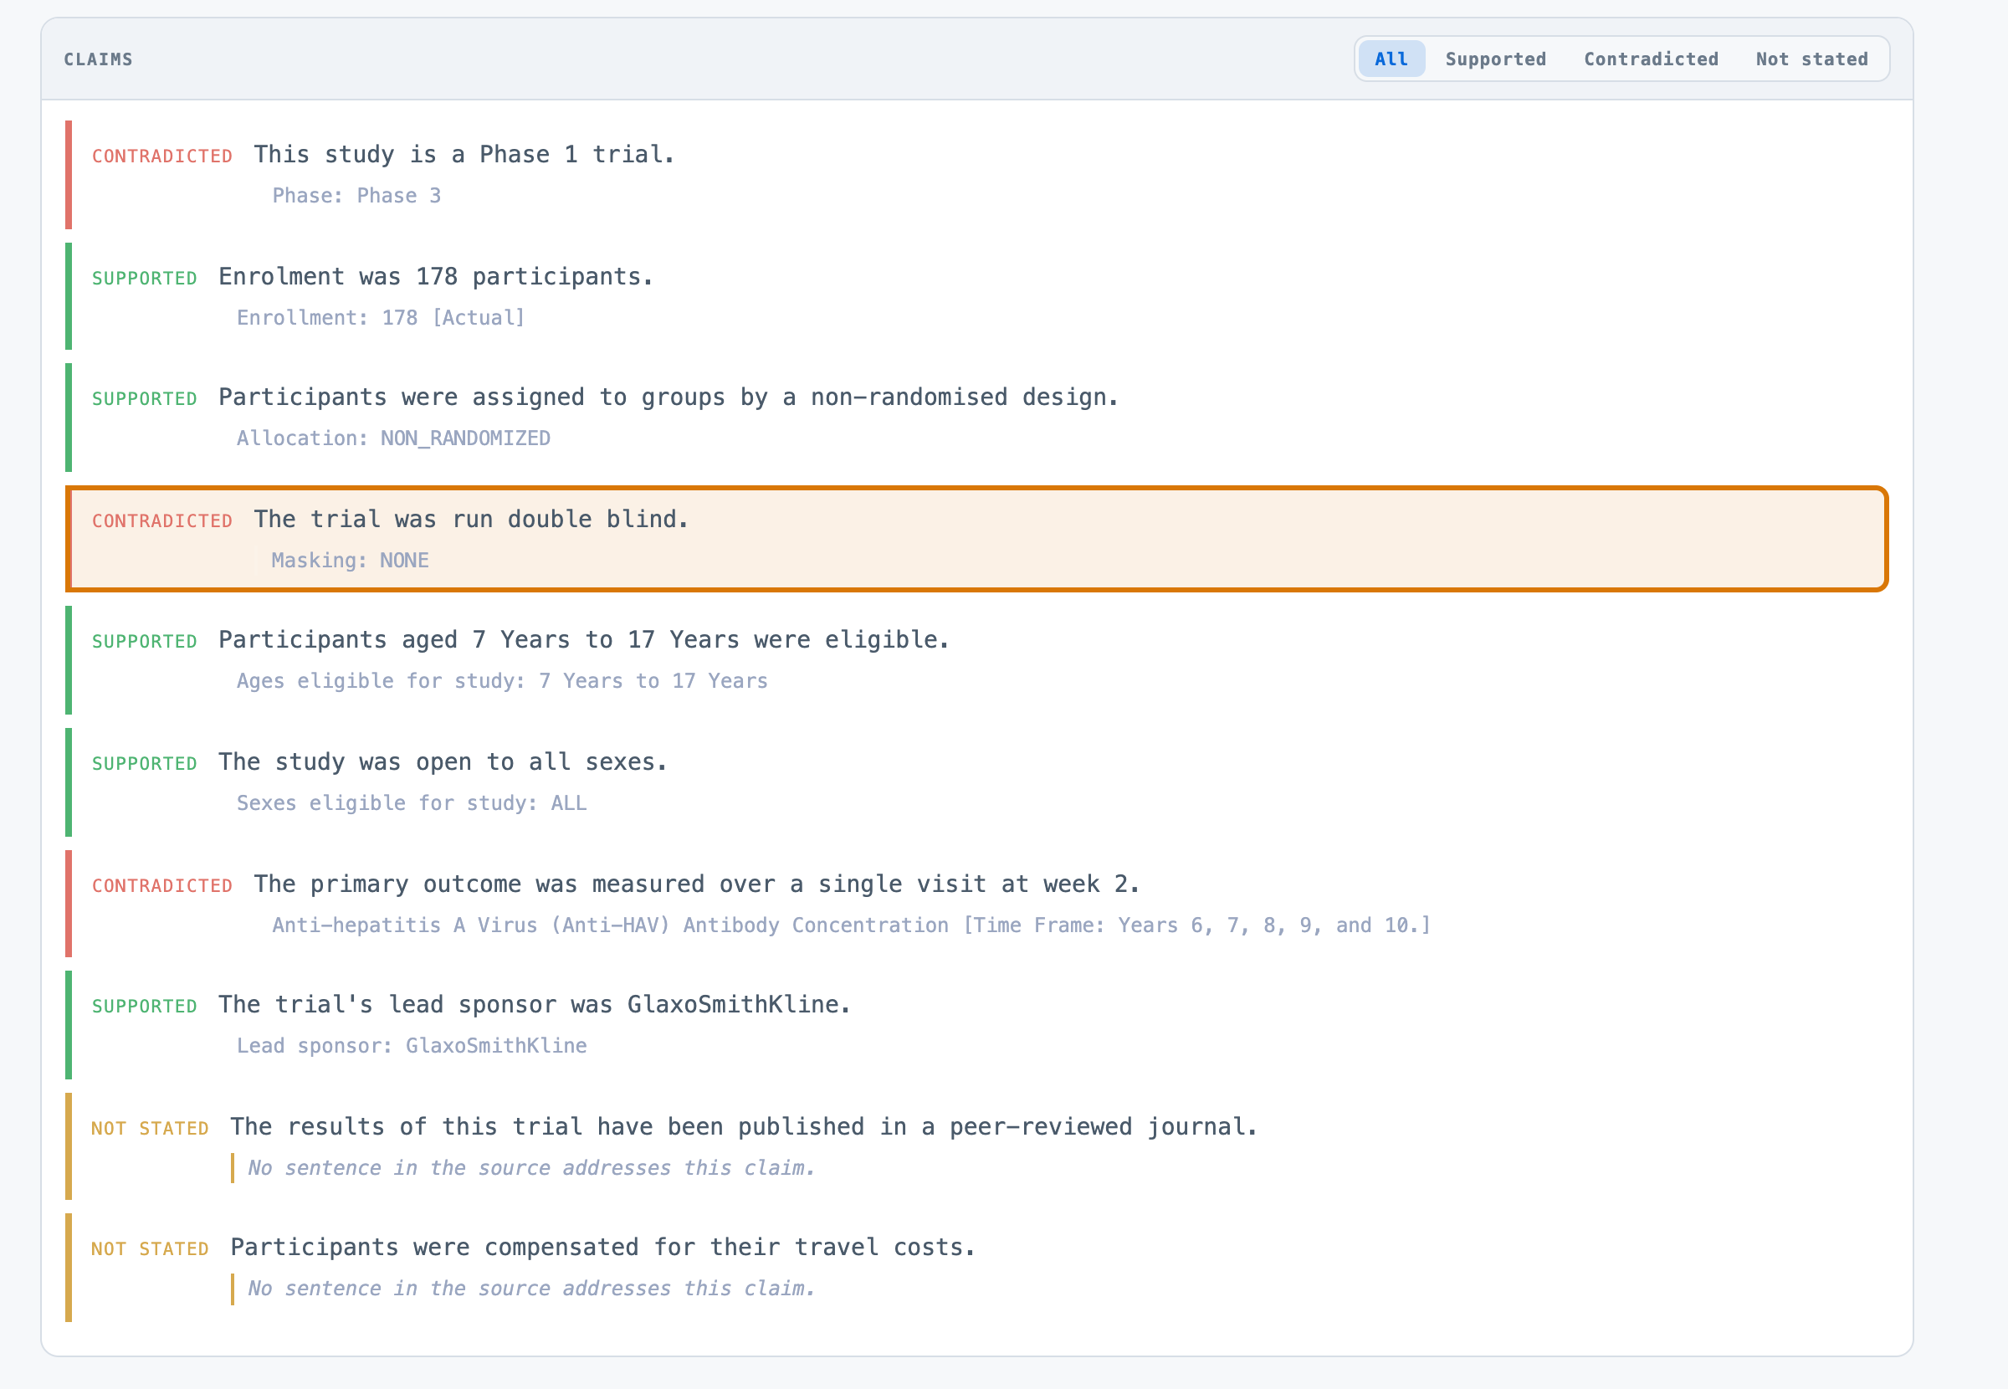Choose the open to all sexes claim

tap(976, 782)
